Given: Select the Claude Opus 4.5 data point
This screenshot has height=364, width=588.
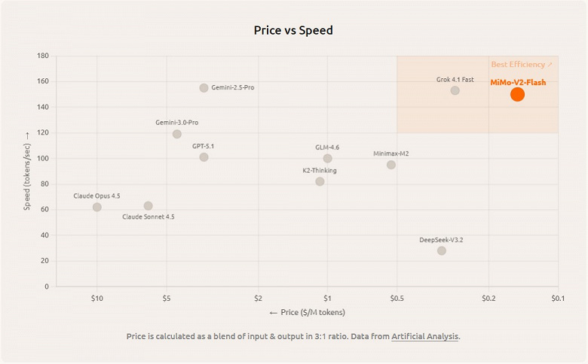Looking at the screenshot, I should (x=97, y=207).
